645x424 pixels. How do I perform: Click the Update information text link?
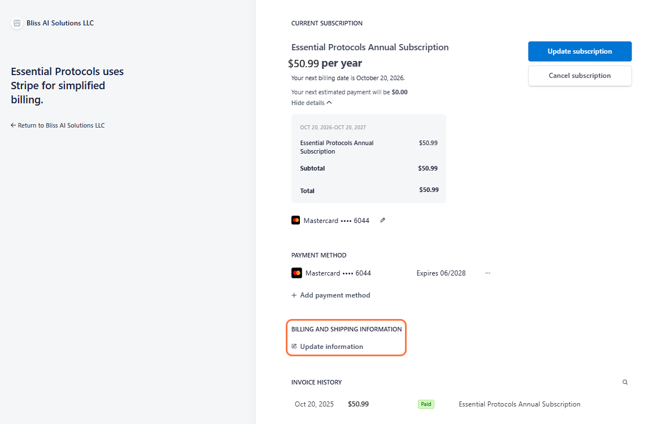(x=332, y=347)
